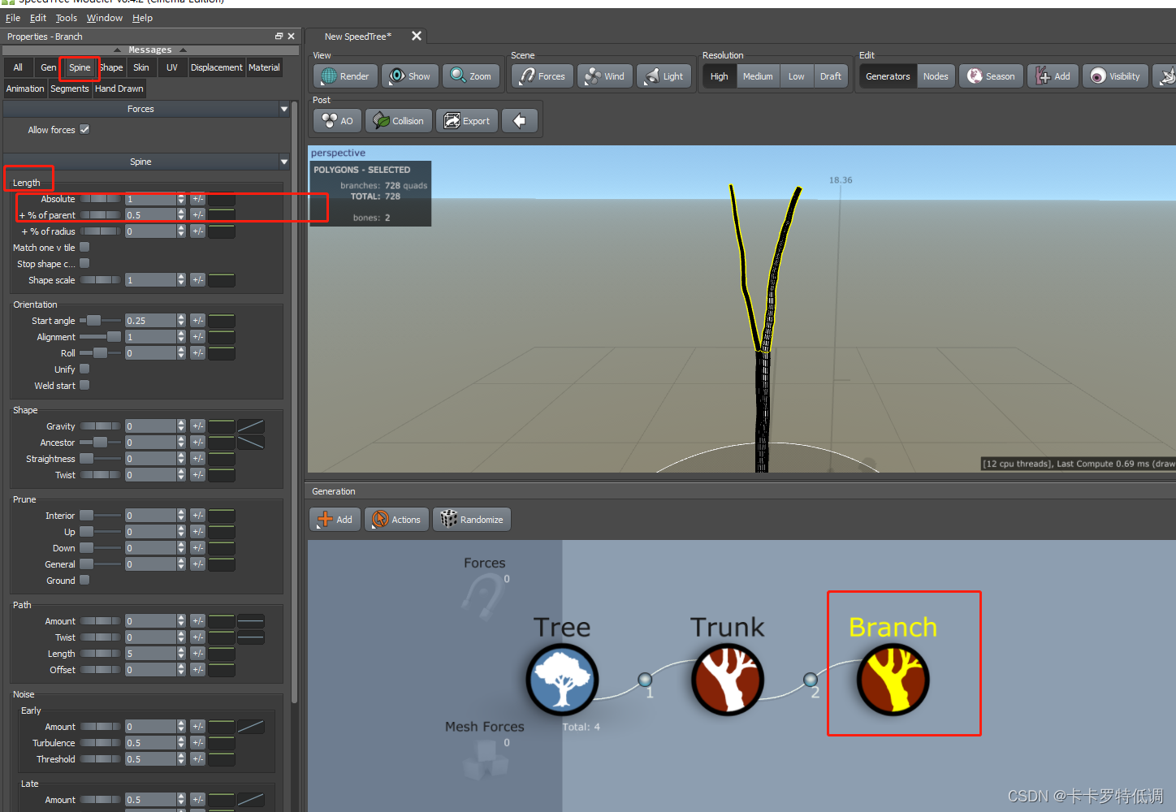This screenshot has height=812, width=1176.
Task: Open the Season edit button
Action: (991, 76)
